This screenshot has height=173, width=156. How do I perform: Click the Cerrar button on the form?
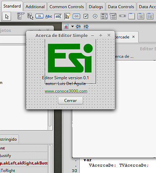coord(70,100)
